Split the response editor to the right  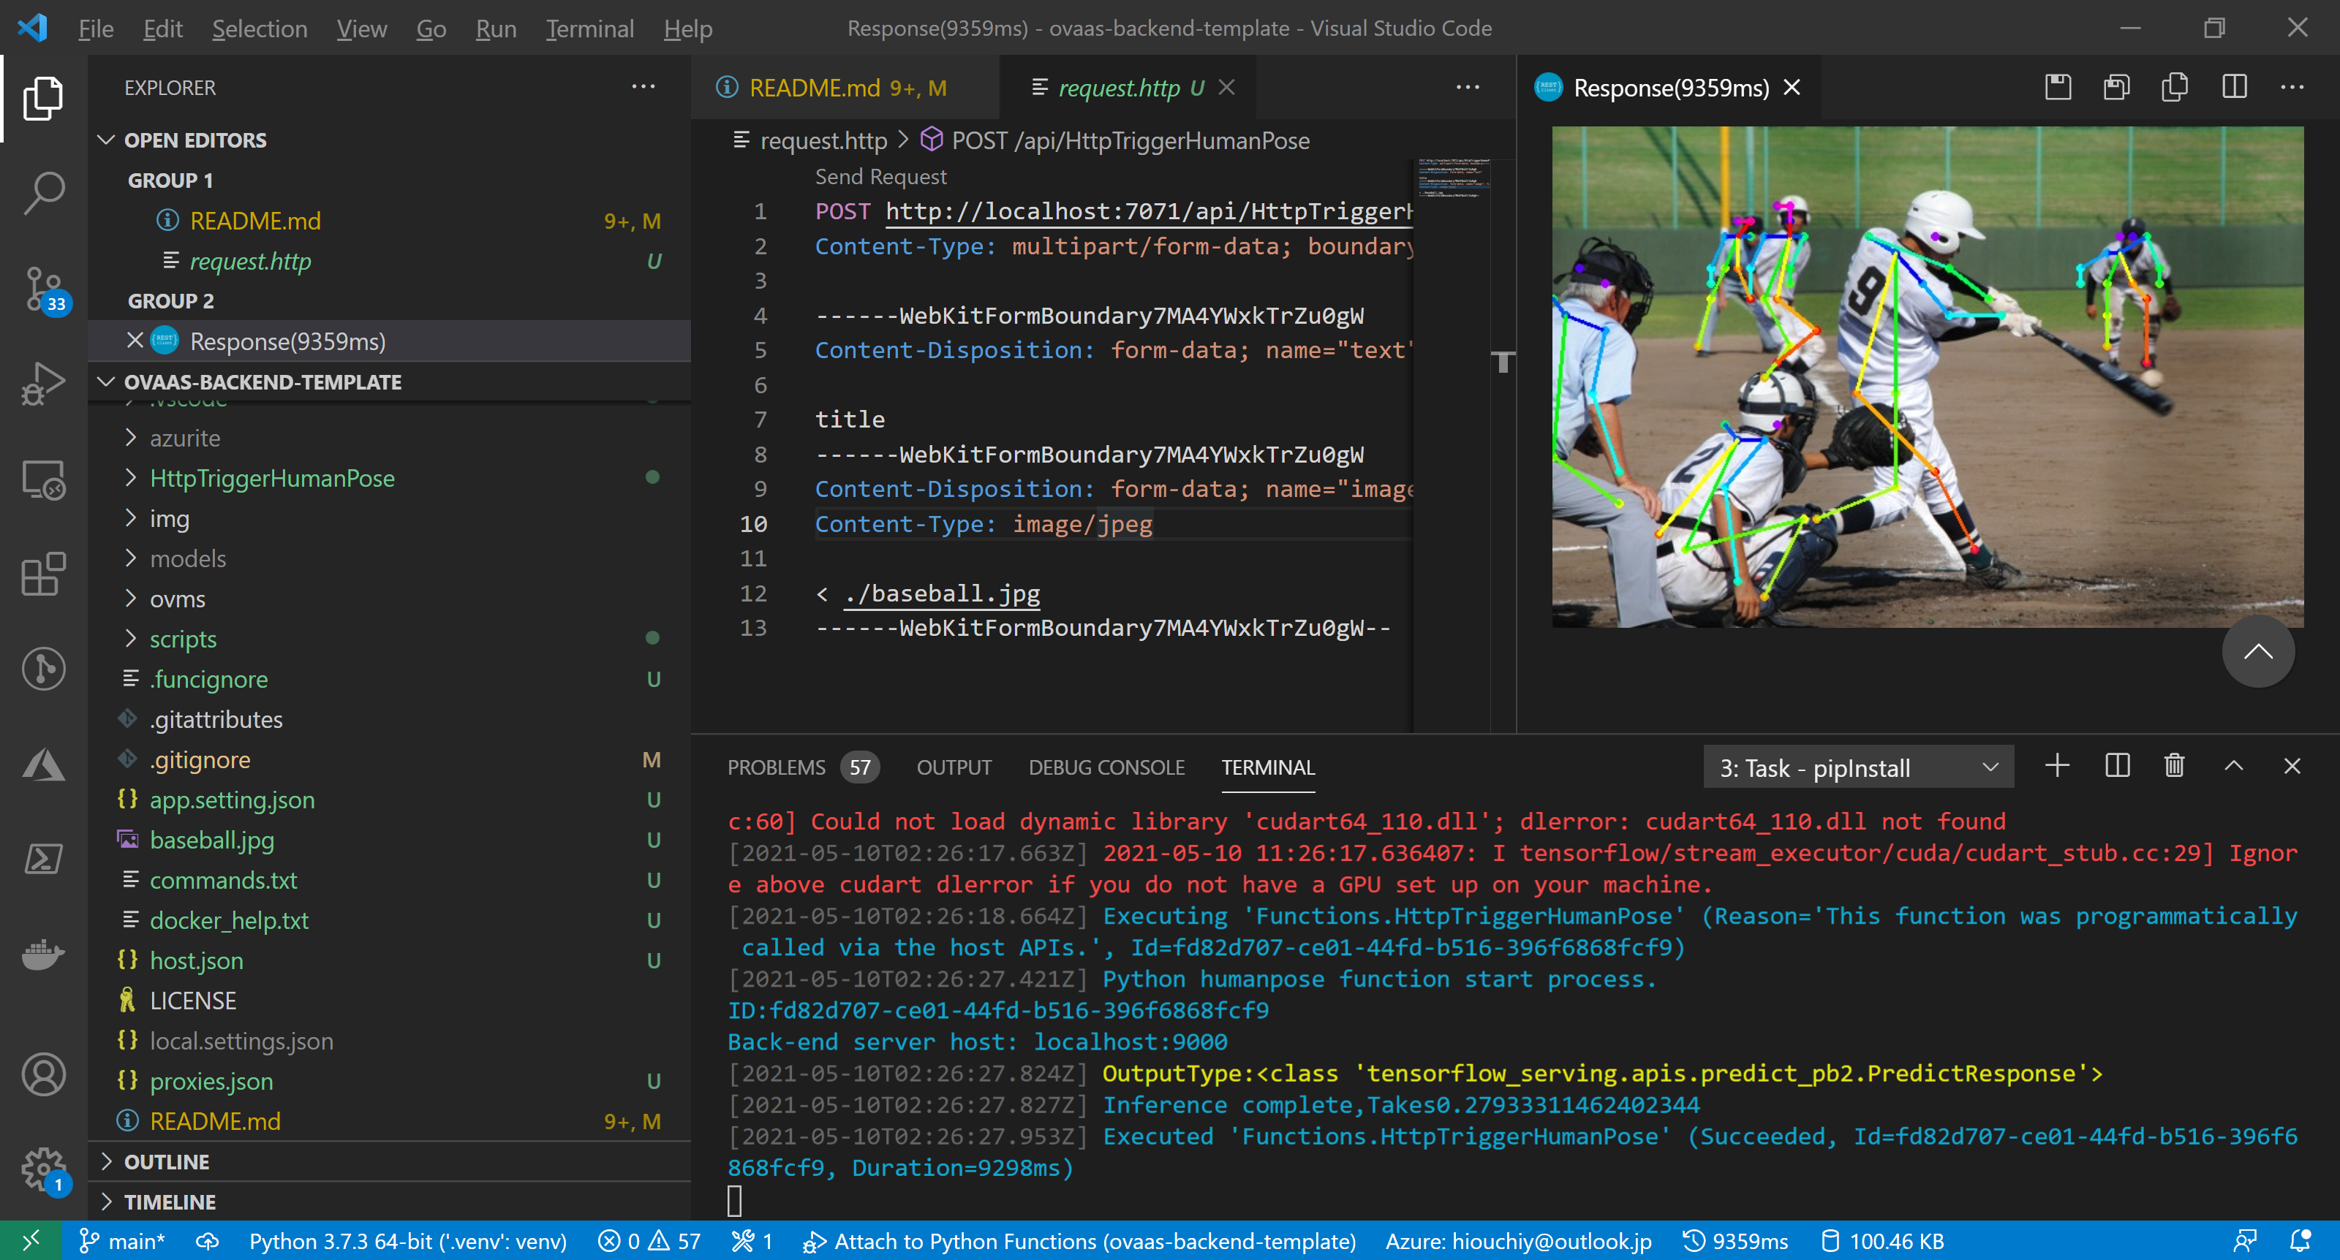pos(2234,88)
